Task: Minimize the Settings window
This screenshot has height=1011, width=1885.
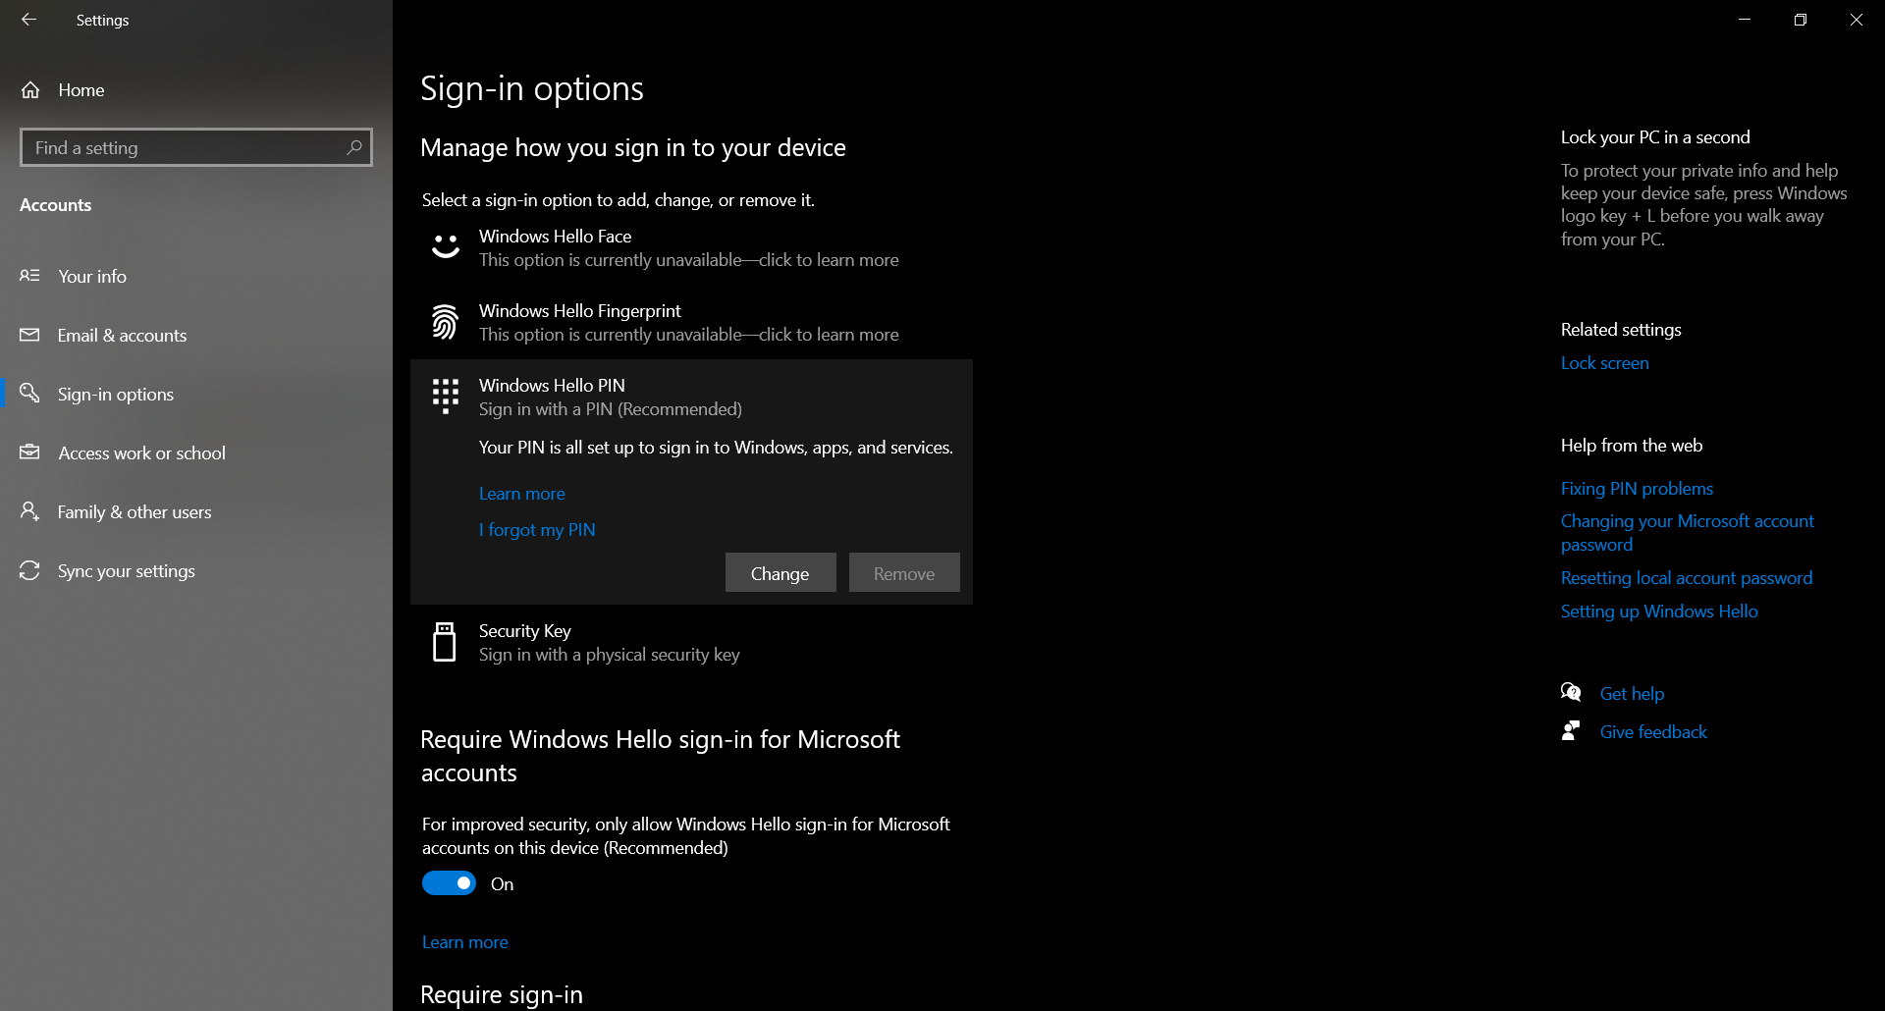Action: (x=1745, y=20)
